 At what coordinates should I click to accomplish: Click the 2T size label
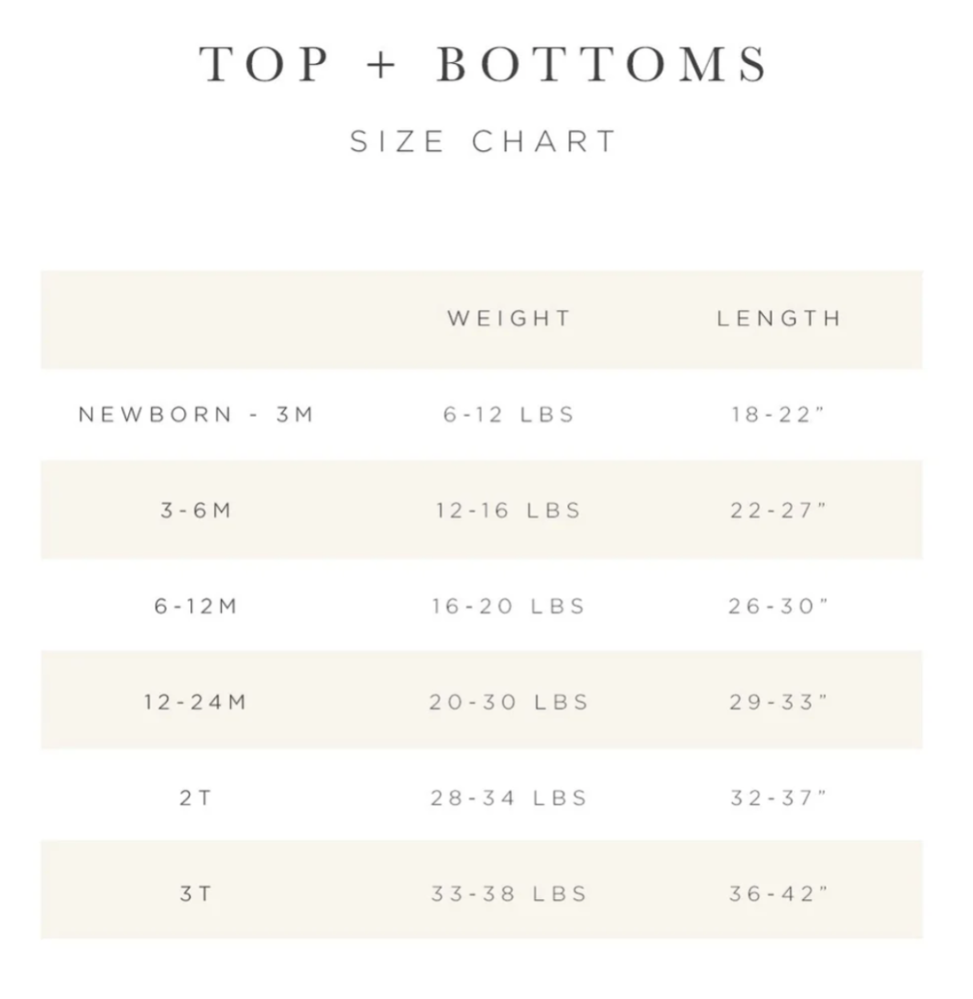[196, 798]
